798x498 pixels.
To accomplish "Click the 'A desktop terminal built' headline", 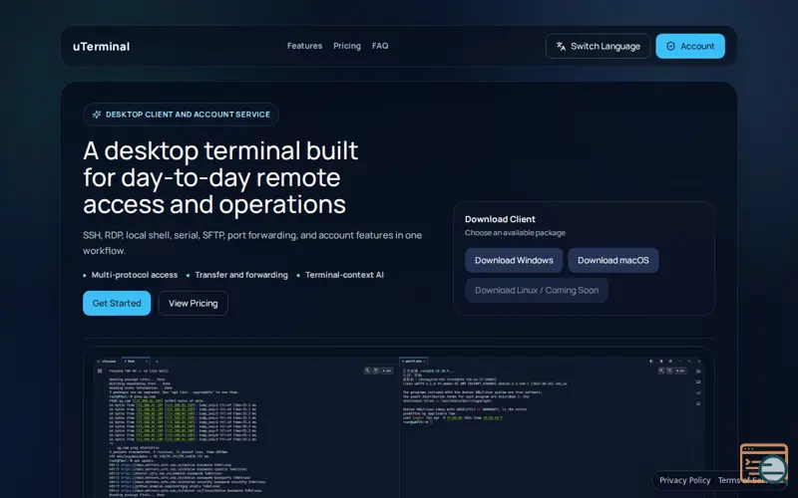I will tap(220, 177).
